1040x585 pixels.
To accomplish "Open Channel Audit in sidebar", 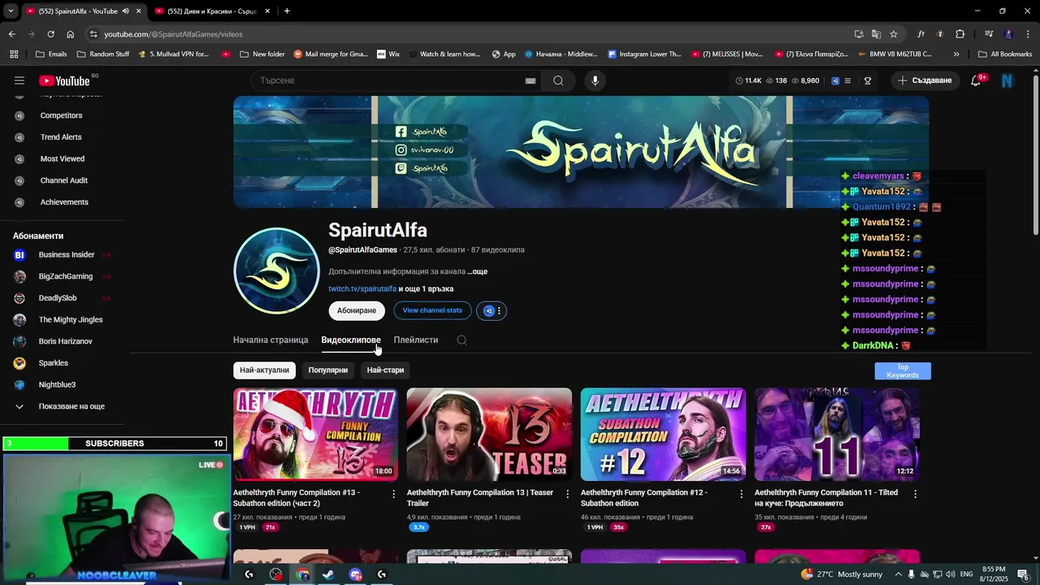I will 63,180.
